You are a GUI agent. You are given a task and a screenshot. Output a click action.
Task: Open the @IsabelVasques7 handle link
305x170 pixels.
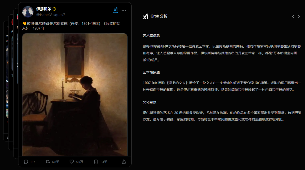pyautogui.click(x=51, y=15)
